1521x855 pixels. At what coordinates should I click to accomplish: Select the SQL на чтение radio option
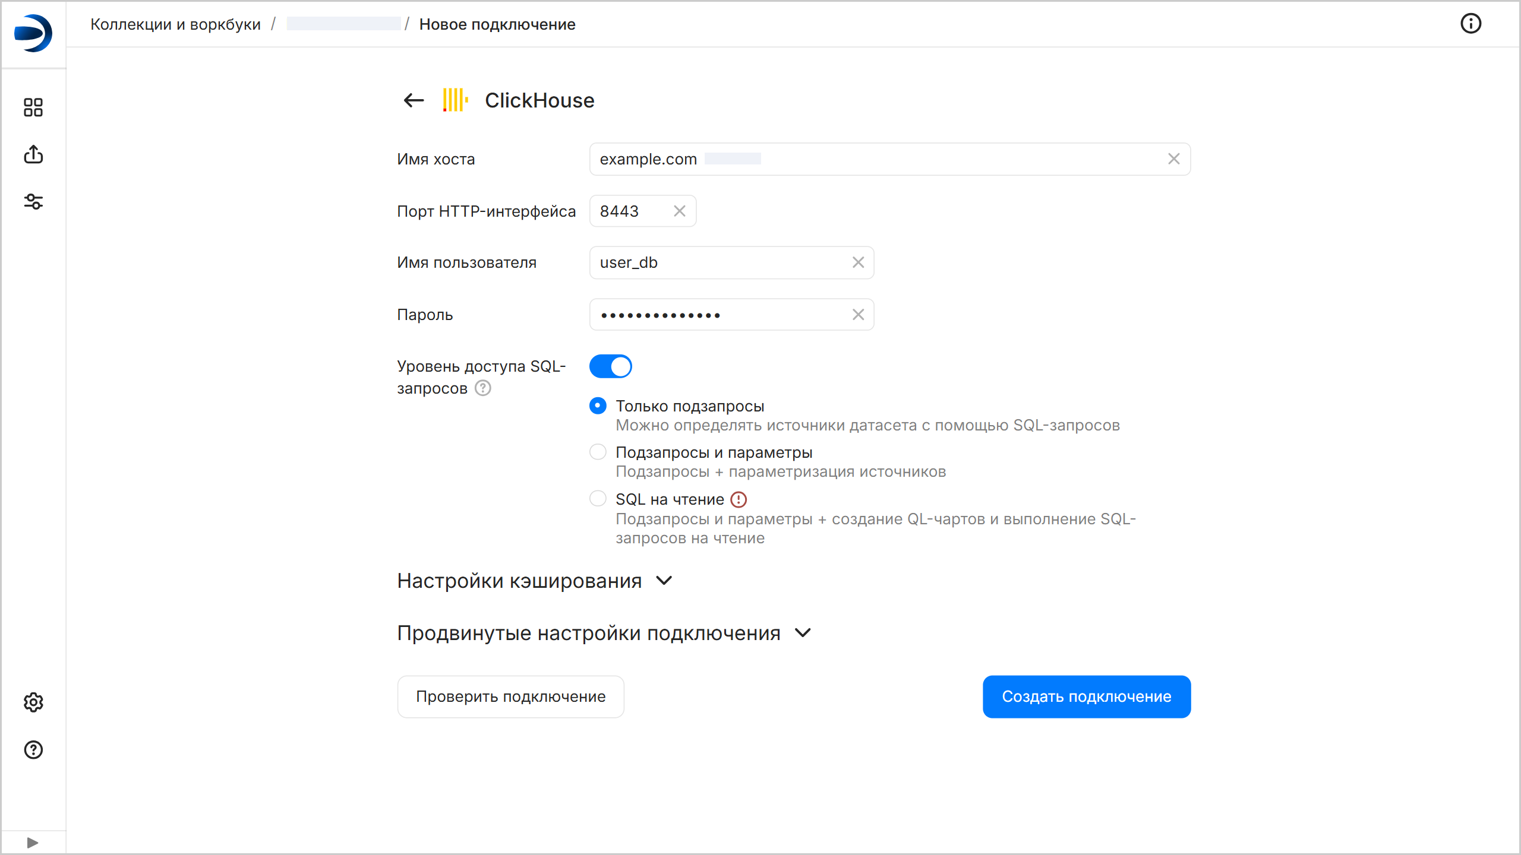tap(598, 499)
